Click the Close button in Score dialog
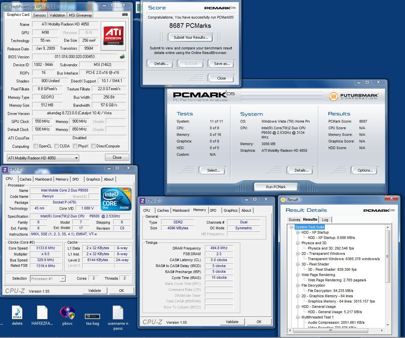 (221, 78)
